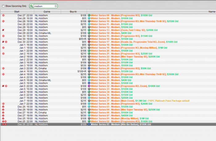Click the magnifier search icon
Viewport: 216px width, 141px height.
click(x=31, y=6)
